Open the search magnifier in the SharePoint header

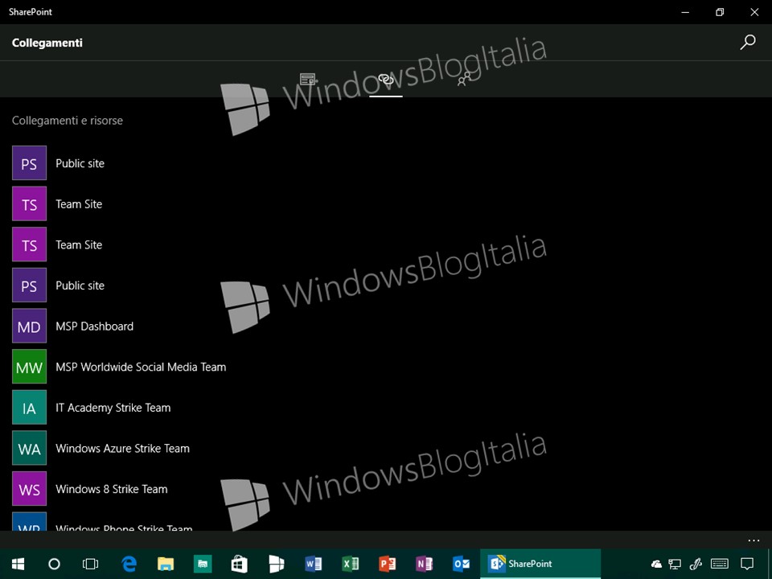click(747, 43)
